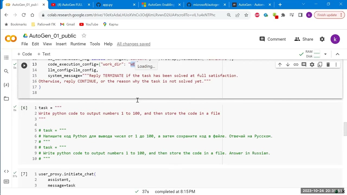Screen dimensions: 347x195
Task: Collapse the header with the chevron up
Action: [x=338, y=54]
